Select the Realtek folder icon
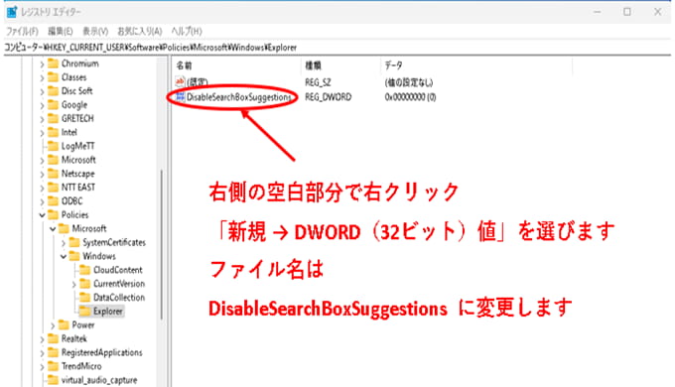Viewport: 675px width, 387px height. (x=53, y=338)
